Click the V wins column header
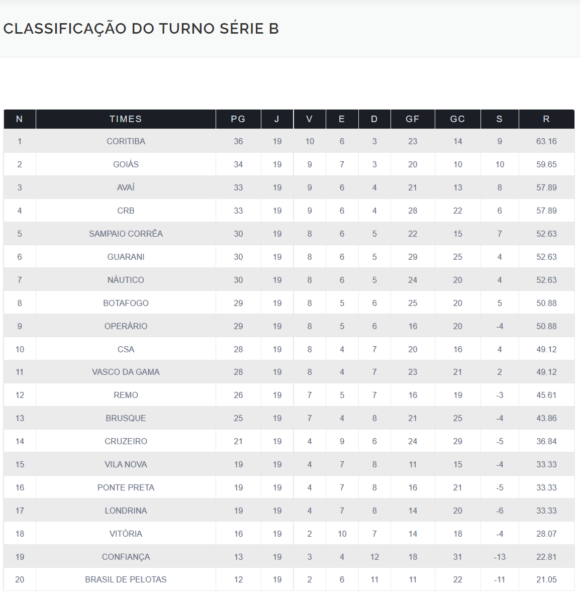580x594 pixels. click(310, 119)
